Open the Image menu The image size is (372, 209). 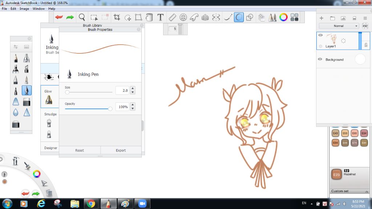(x=24, y=9)
